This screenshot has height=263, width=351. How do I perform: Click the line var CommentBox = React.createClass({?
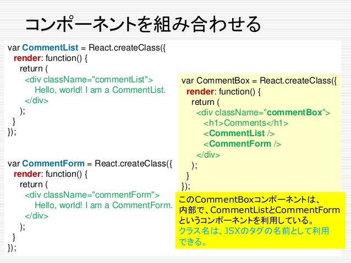coord(259,81)
